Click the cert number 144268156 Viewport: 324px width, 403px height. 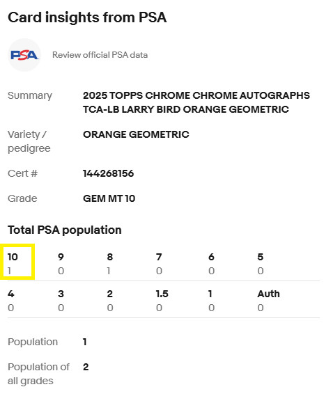(x=108, y=173)
